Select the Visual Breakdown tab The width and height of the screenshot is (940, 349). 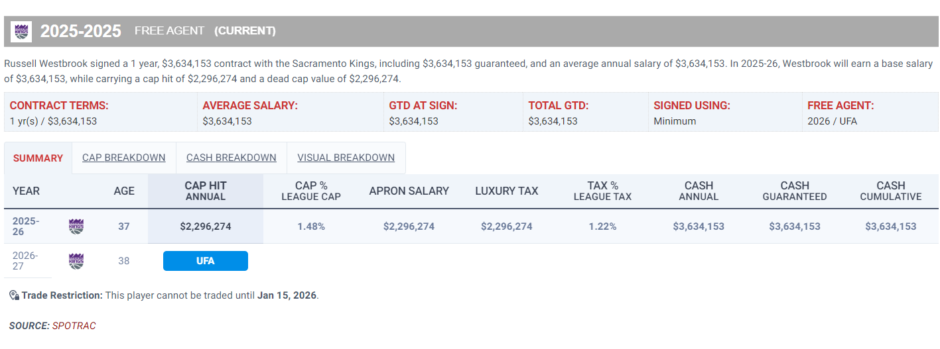click(346, 158)
